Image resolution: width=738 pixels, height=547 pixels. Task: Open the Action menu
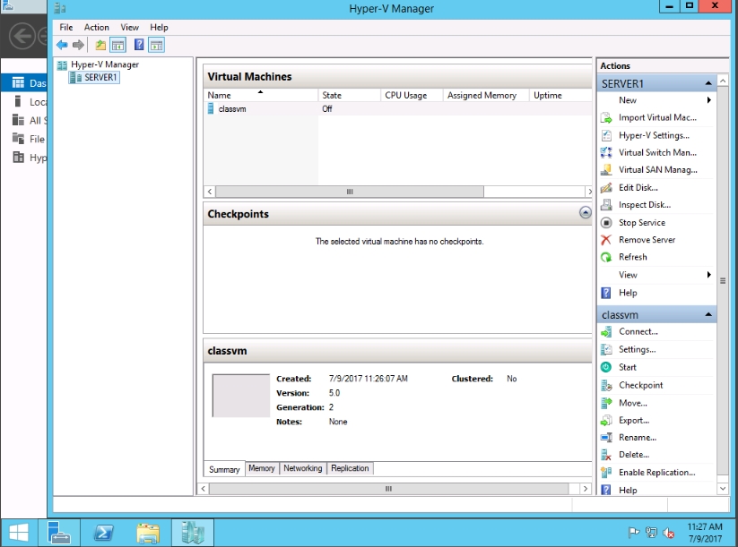click(96, 28)
